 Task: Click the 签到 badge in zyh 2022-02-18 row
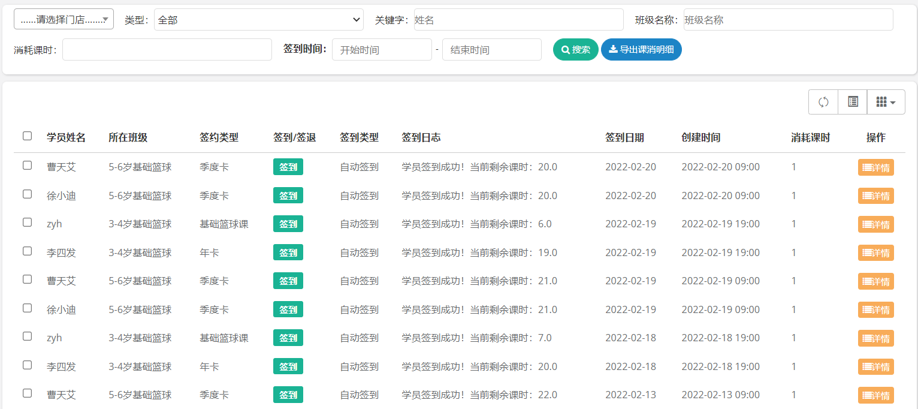(x=288, y=338)
